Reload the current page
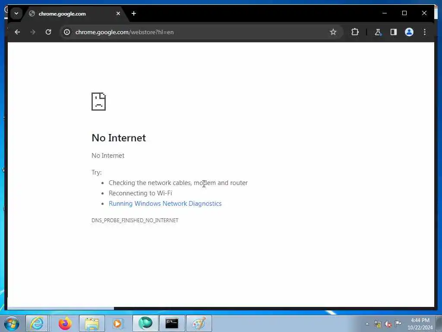The width and height of the screenshot is (442, 332). click(48, 32)
